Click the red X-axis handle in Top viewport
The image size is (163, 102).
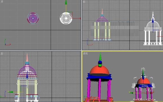click(80, 18)
